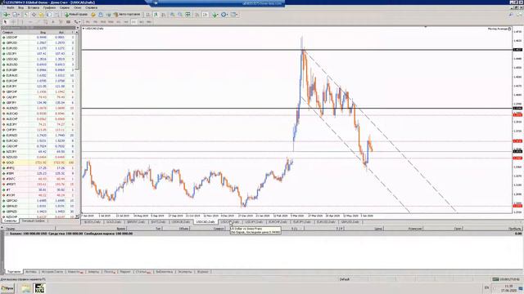Toggle the Navigator star icon

tap(41, 15)
